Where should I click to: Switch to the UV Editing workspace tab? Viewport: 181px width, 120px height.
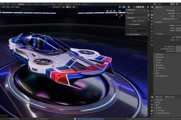36,4
